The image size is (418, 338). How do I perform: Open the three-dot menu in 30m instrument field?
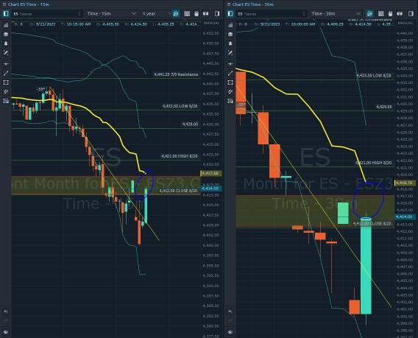pos(304,13)
